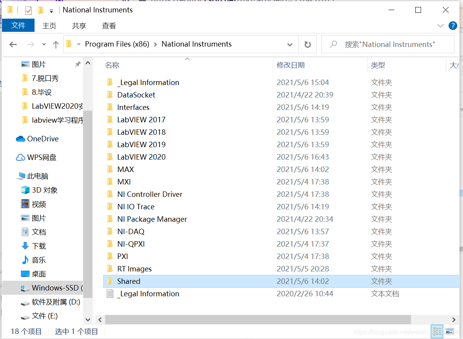Open 文件 (E:) drive in sidebar

coord(45,316)
